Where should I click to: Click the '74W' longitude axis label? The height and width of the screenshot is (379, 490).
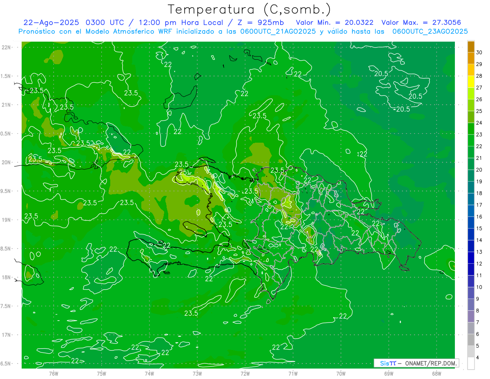click(149, 373)
